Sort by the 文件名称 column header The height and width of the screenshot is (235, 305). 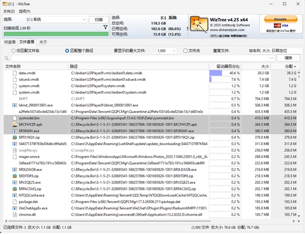(x=36, y=66)
